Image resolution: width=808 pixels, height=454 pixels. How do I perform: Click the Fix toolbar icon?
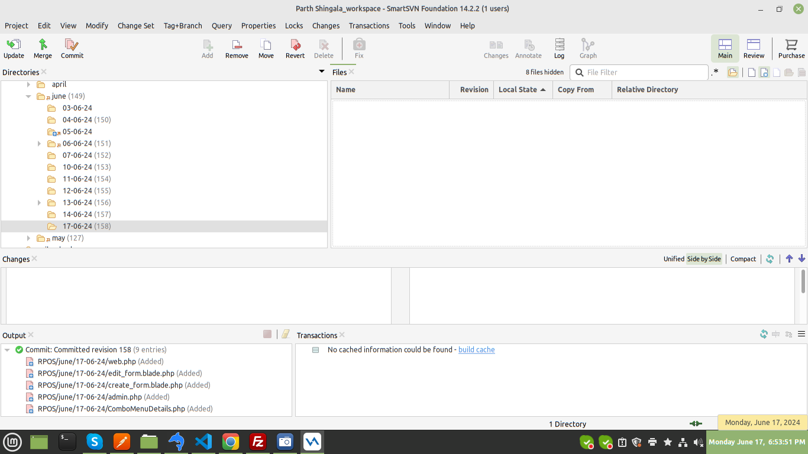click(359, 48)
